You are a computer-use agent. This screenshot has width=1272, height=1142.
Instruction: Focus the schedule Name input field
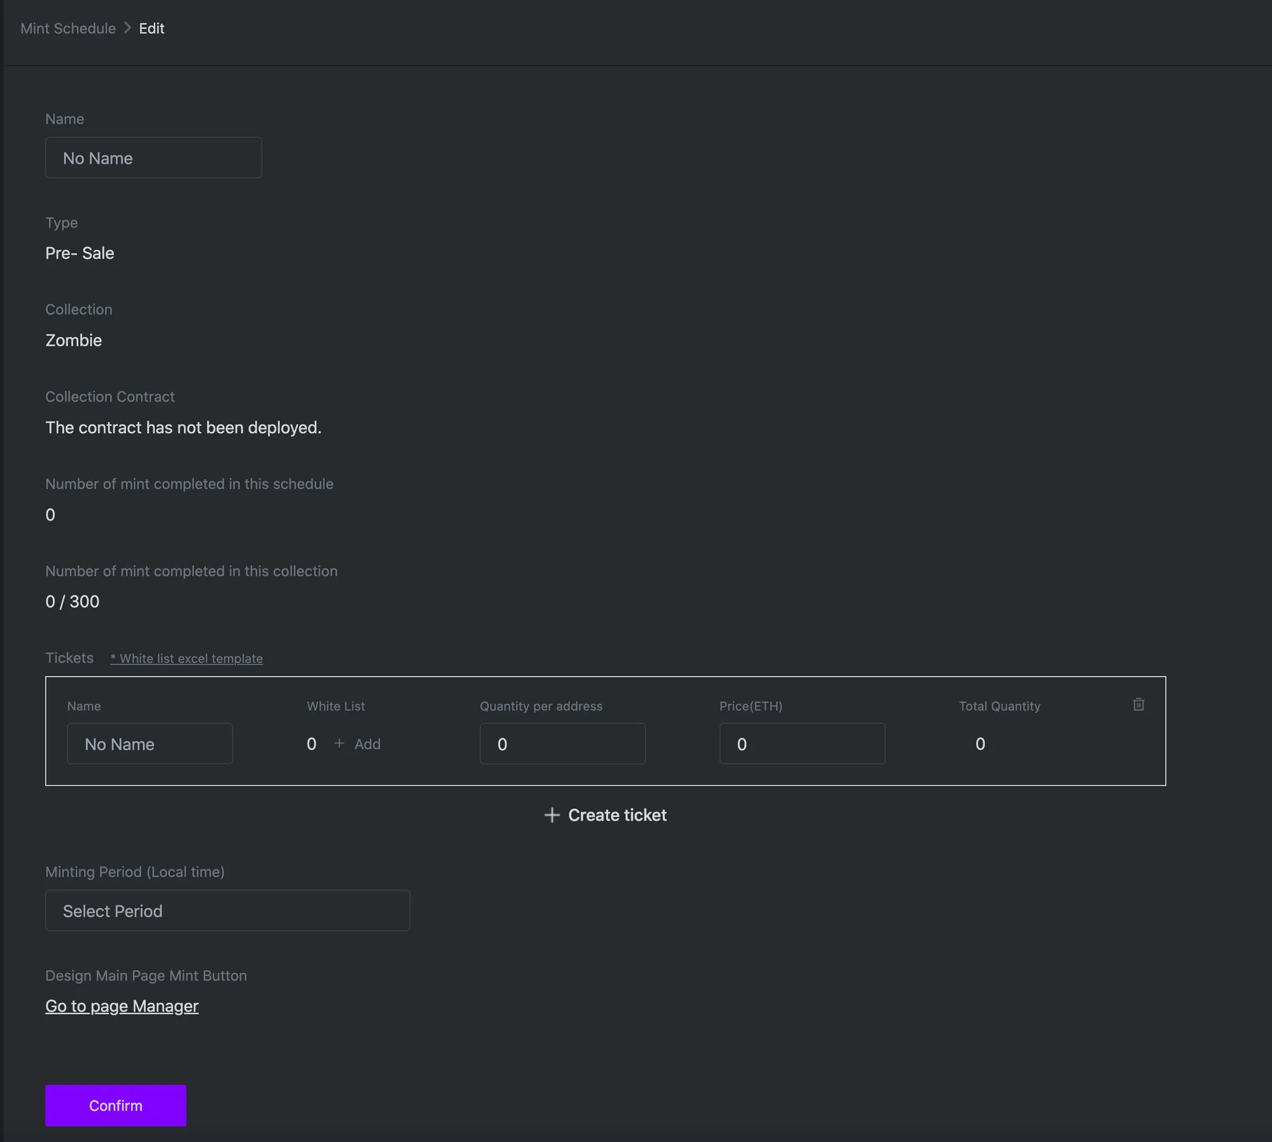point(153,158)
